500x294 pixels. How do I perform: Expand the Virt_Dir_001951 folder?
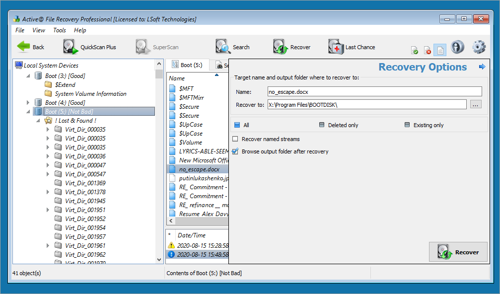pyautogui.click(x=48, y=210)
